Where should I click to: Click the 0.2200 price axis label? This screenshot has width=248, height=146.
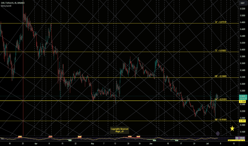point(242,111)
